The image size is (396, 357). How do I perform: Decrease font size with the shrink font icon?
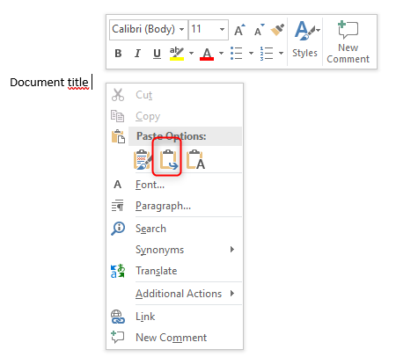(259, 30)
